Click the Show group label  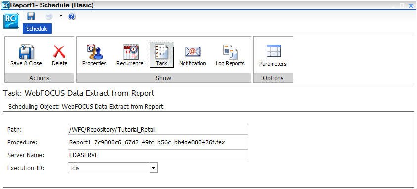coord(164,78)
